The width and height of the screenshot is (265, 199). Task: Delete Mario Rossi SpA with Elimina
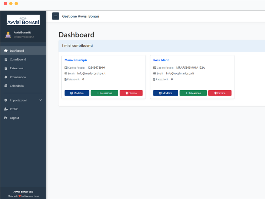[x=131, y=93]
